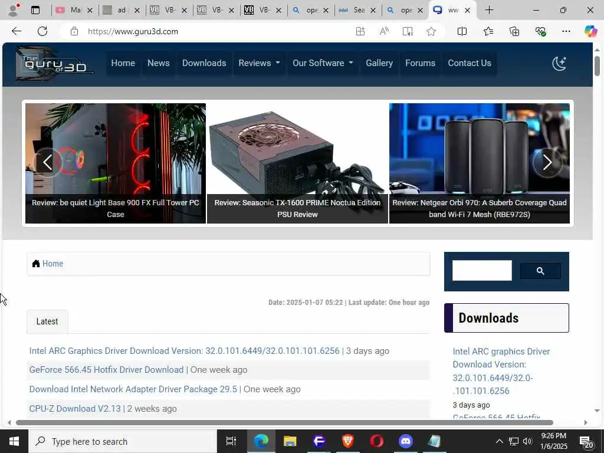Open the browser apps grid icon
Image resolution: width=604 pixels, height=453 pixels.
click(360, 31)
